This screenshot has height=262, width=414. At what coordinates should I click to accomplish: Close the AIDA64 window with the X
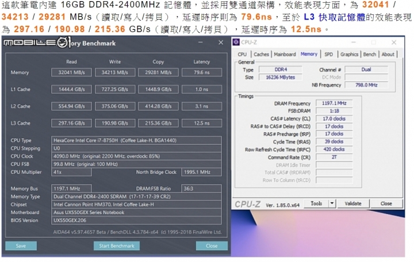(221, 43)
